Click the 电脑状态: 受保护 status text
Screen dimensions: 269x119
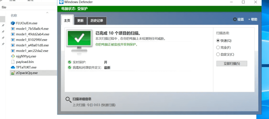(x=75, y=9)
